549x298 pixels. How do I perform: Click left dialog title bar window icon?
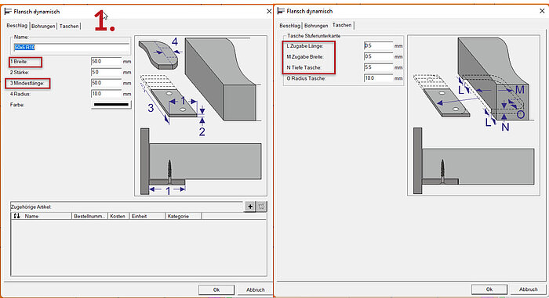8,12
